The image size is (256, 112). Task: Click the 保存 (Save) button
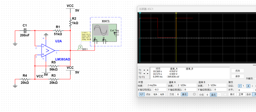pyautogui.click(x=238, y=76)
